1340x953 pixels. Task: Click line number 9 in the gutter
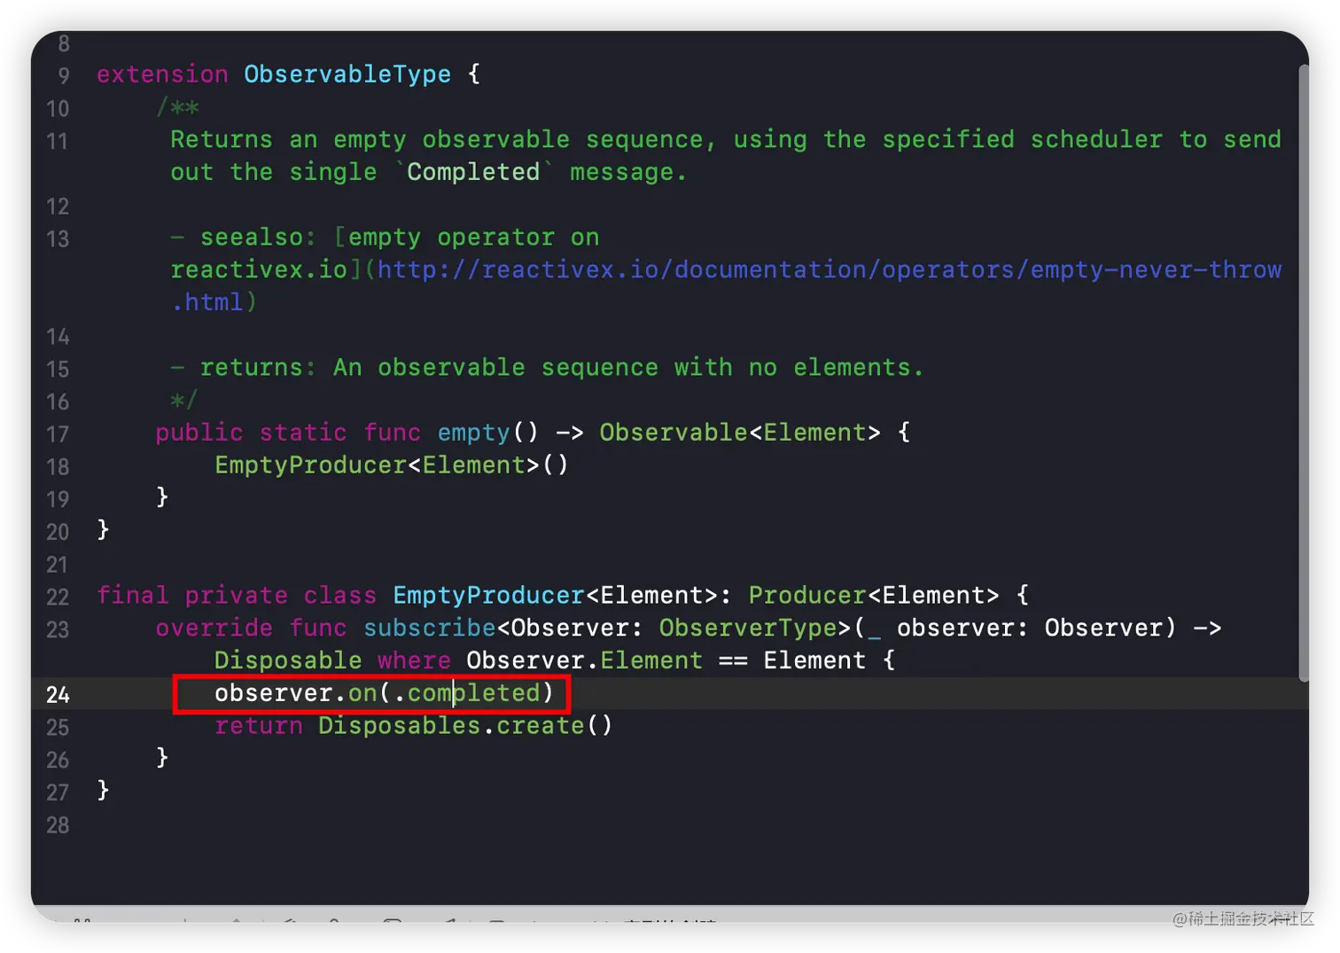click(63, 76)
